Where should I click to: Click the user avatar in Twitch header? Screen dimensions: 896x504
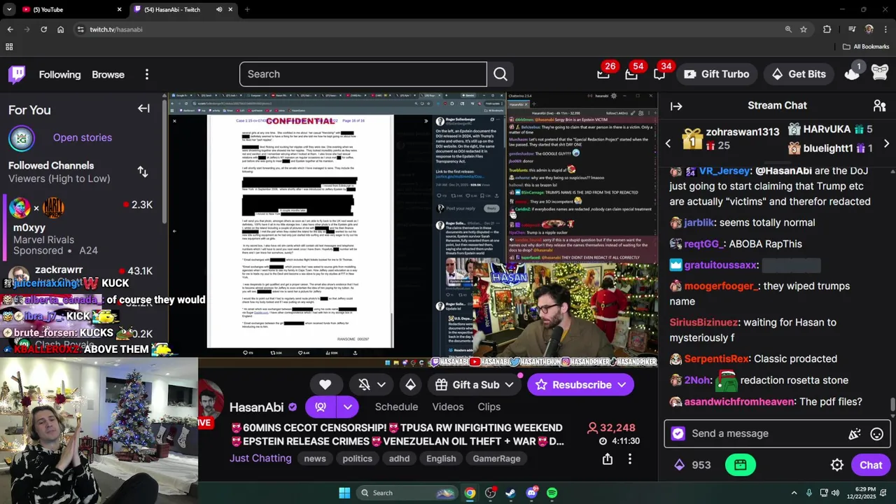pyautogui.click(x=880, y=73)
